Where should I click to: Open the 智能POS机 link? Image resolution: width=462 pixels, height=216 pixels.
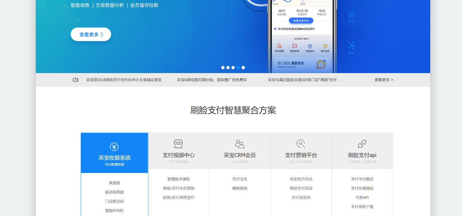(114, 211)
